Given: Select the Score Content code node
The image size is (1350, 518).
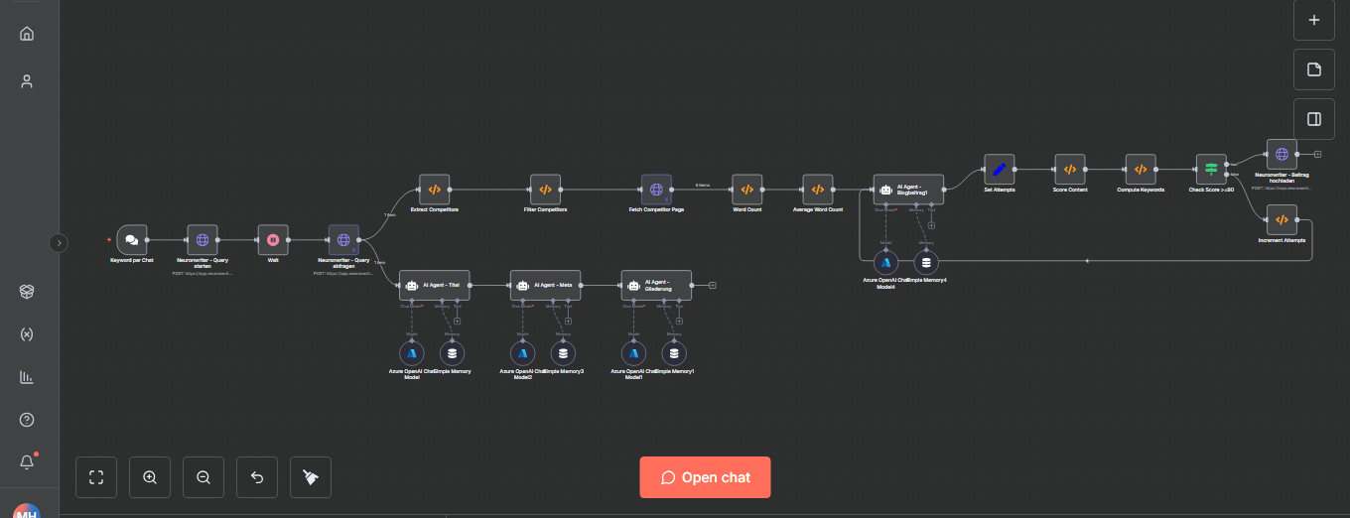Looking at the screenshot, I should (1070, 169).
